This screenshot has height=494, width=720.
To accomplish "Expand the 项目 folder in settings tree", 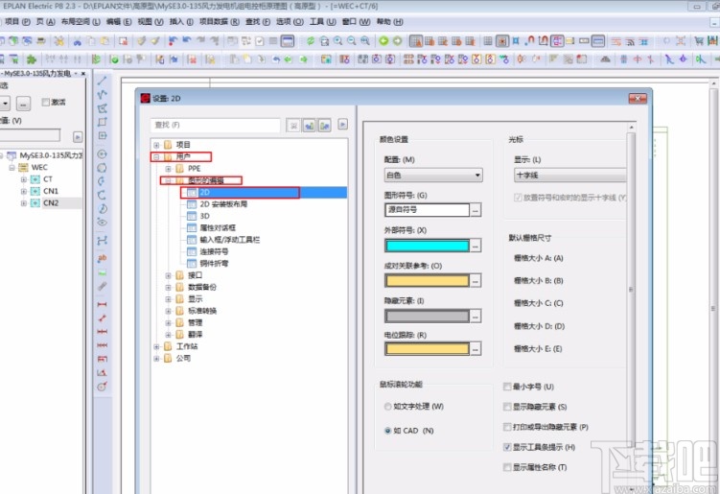I will coord(156,145).
